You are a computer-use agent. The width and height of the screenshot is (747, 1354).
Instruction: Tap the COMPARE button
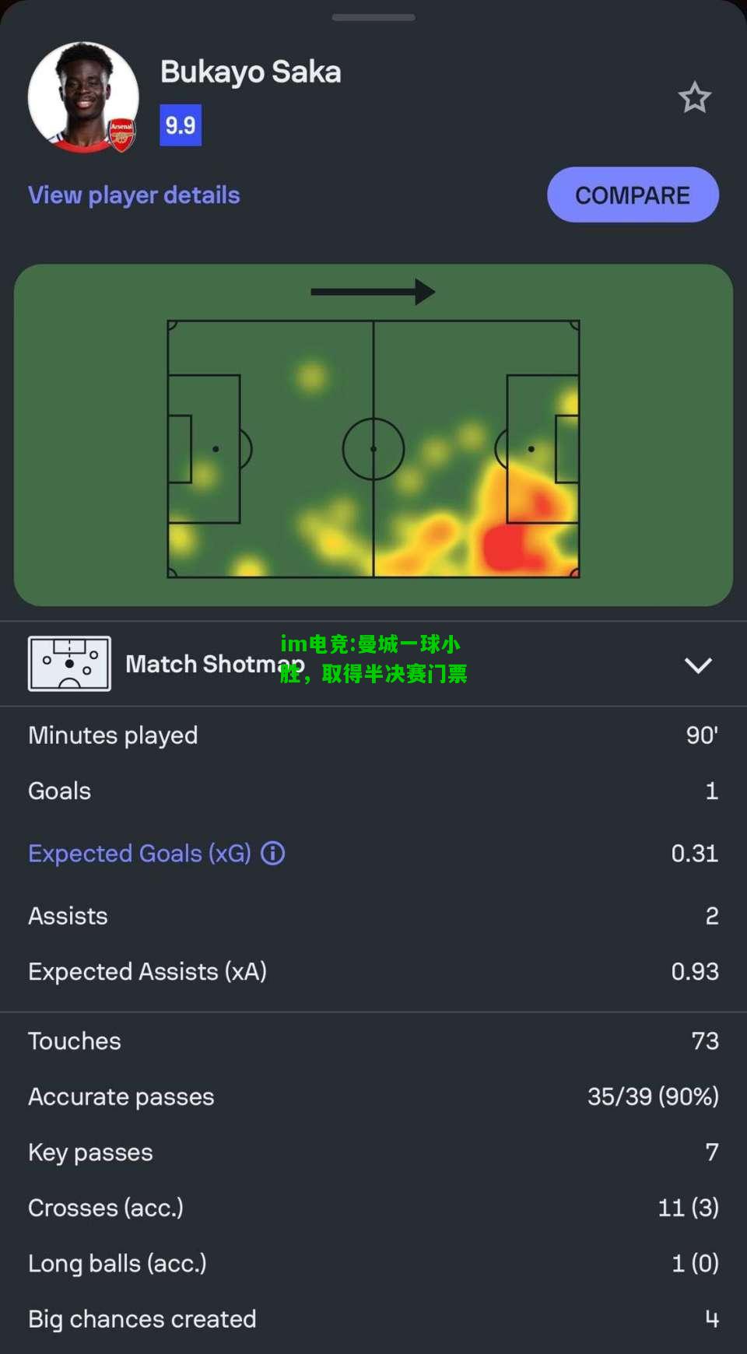coord(633,195)
